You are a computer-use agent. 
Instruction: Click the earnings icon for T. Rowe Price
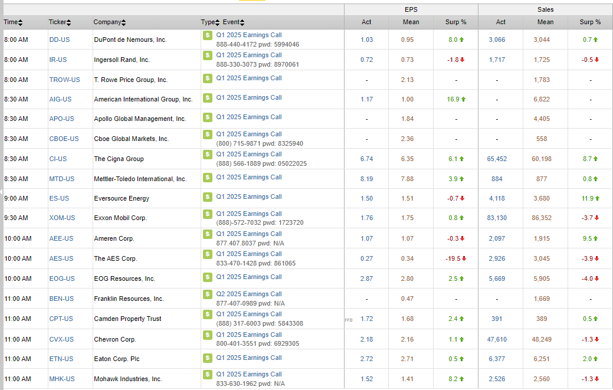tap(208, 78)
